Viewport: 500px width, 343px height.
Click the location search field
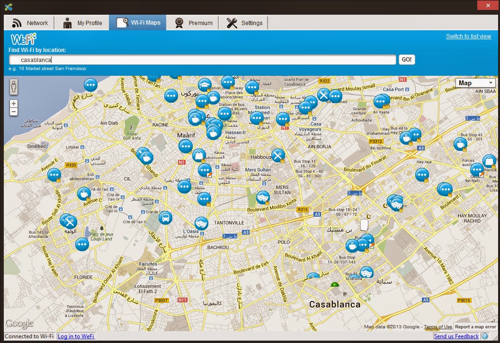(203, 60)
